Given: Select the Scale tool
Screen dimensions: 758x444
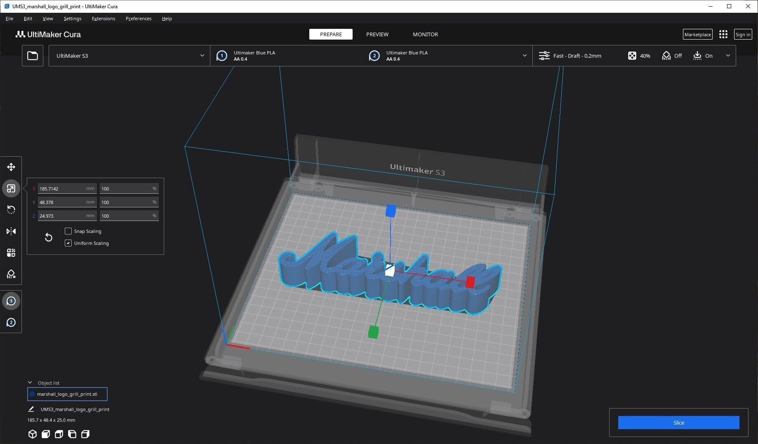Looking at the screenshot, I should pyautogui.click(x=11, y=188).
